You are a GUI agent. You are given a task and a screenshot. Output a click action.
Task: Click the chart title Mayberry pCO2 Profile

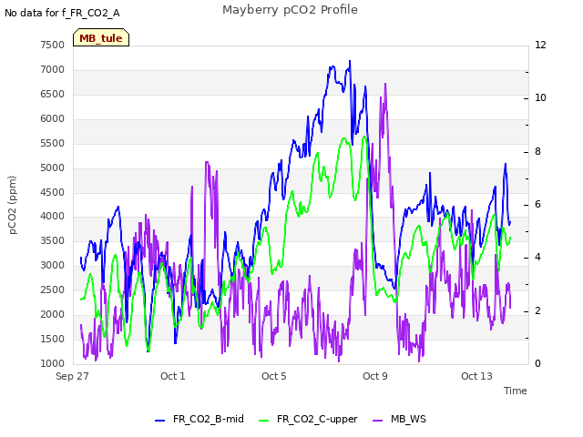click(290, 10)
